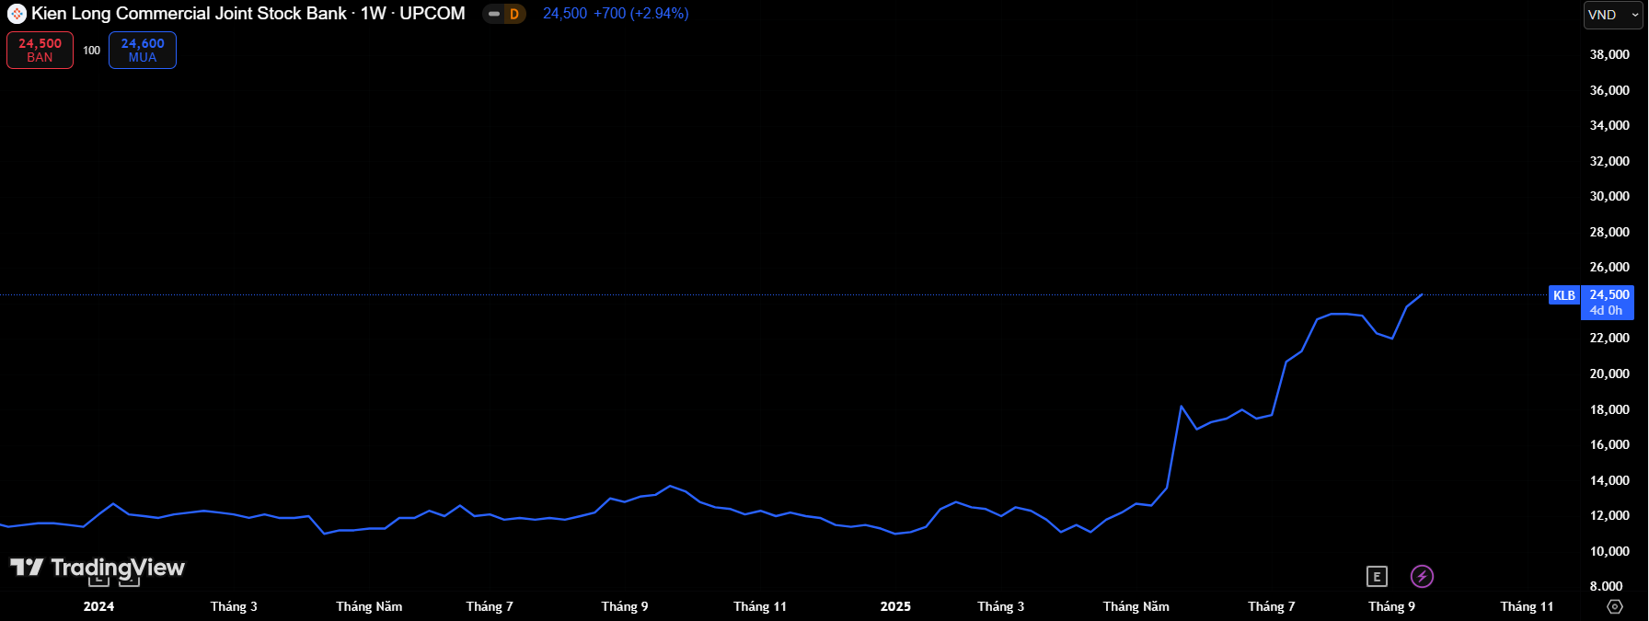The width and height of the screenshot is (1649, 621).
Task: Click the TradingView logo watermark
Action: (98, 568)
